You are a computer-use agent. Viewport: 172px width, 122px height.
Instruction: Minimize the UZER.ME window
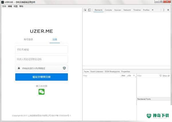click(x=157, y=1)
